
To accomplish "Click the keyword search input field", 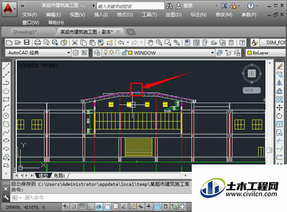I will click(x=131, y=6).
